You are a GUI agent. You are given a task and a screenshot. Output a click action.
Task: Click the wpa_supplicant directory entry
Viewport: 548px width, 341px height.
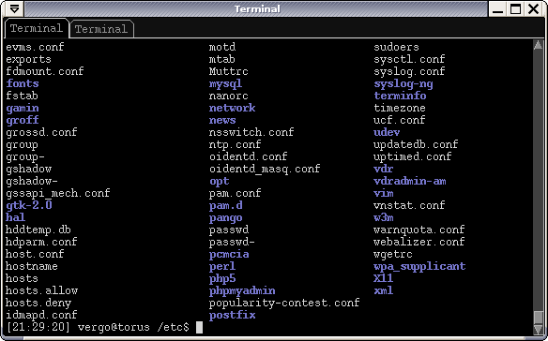click(x=419, y=267)
